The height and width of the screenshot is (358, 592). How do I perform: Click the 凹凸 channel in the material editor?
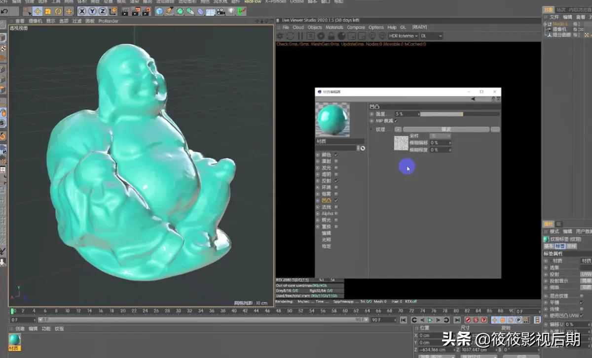pos(326,200)
